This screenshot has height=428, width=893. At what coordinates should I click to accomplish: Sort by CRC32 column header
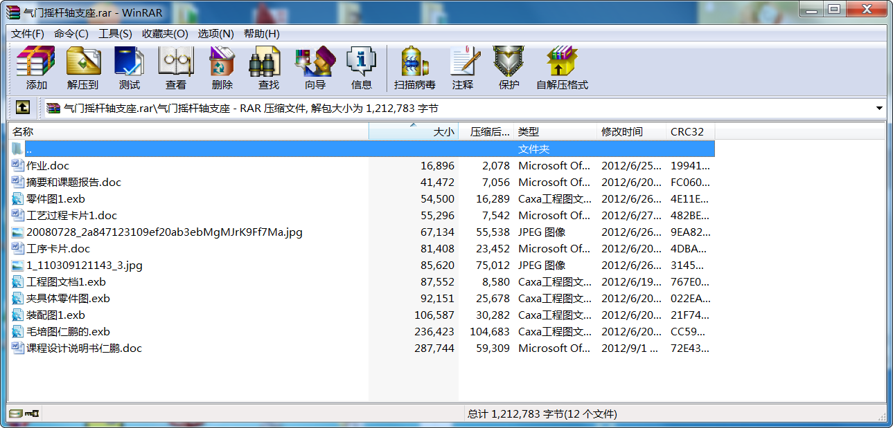691,131
